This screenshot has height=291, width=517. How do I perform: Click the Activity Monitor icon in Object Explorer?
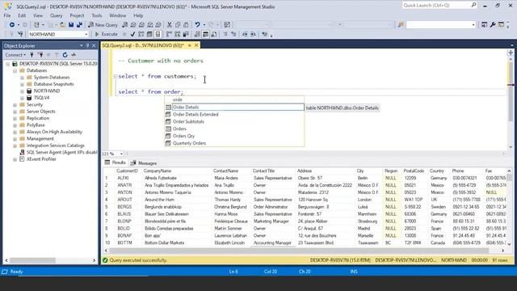(x=74, y=55)
